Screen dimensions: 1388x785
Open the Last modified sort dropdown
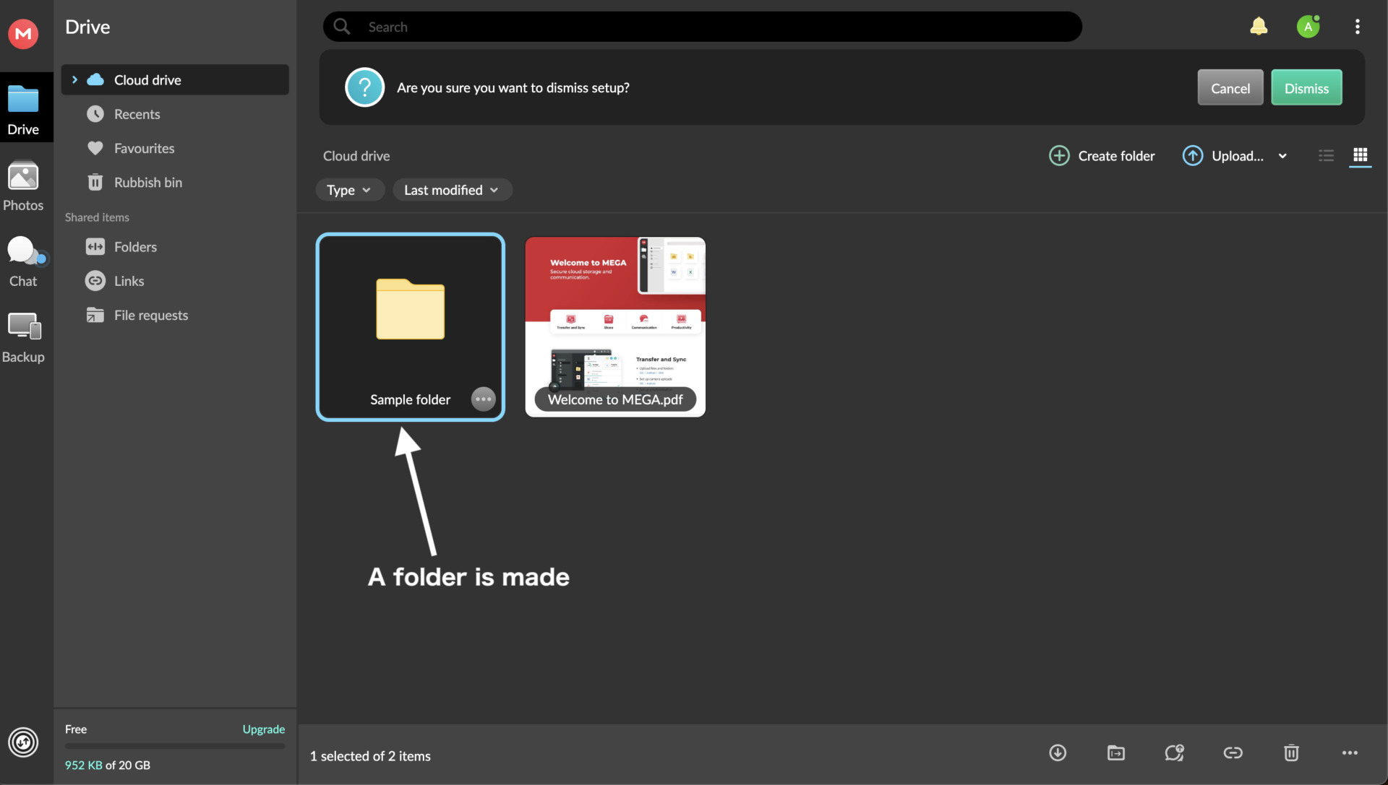451,189
